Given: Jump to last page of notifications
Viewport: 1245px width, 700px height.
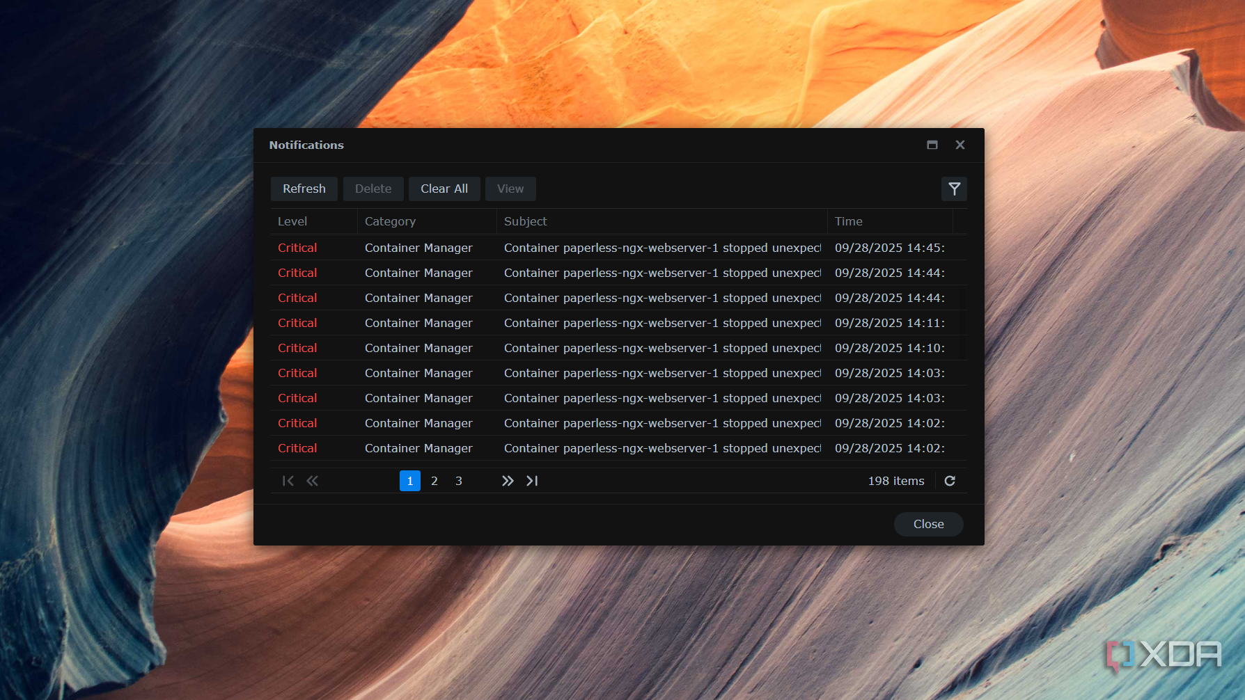Looking at the screenshot, I should 532,481.
